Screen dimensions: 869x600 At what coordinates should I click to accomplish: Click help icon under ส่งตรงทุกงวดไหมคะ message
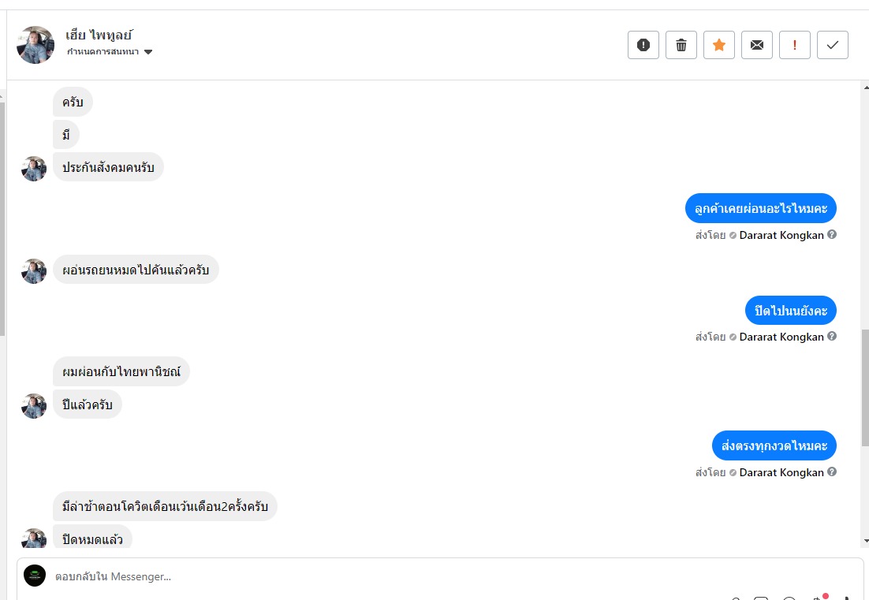coord(832,472)
